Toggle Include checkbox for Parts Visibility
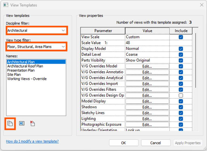 point(181,60)
